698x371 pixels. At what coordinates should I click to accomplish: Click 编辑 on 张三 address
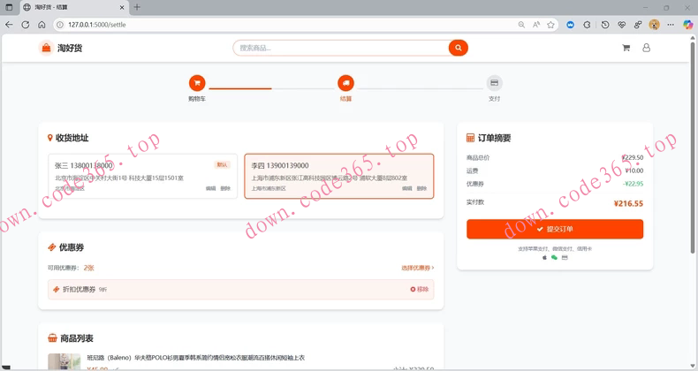coord(210,189)
